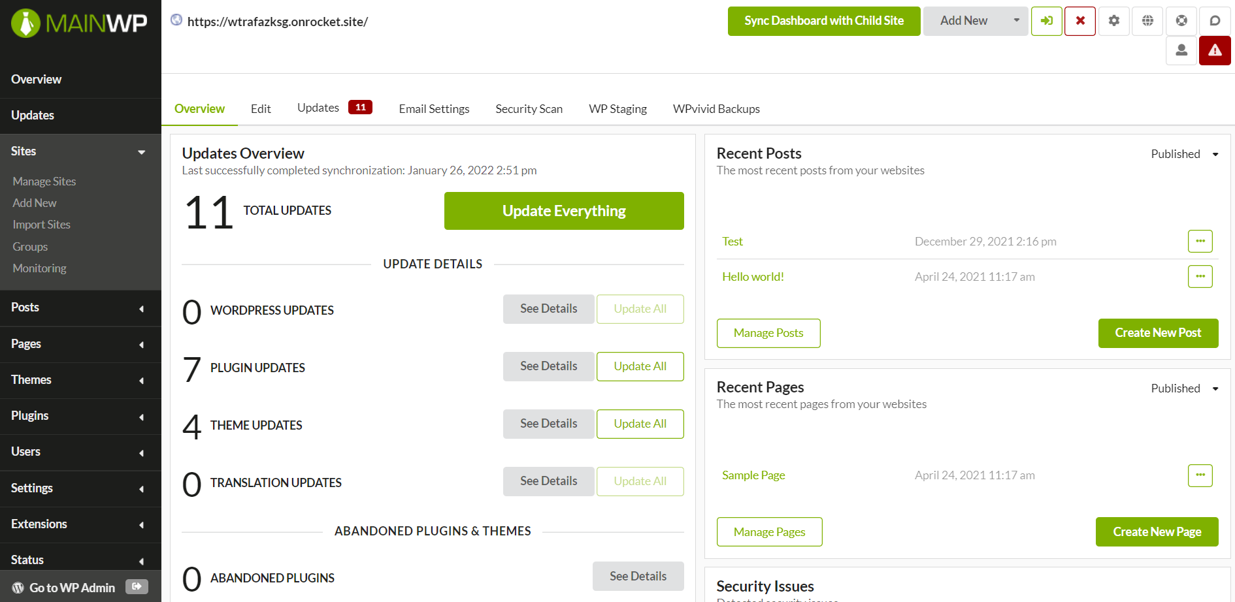Screen dimensions: 1235x602
Task: Open the WPvivid Backups tab
Action: (716, 108)
